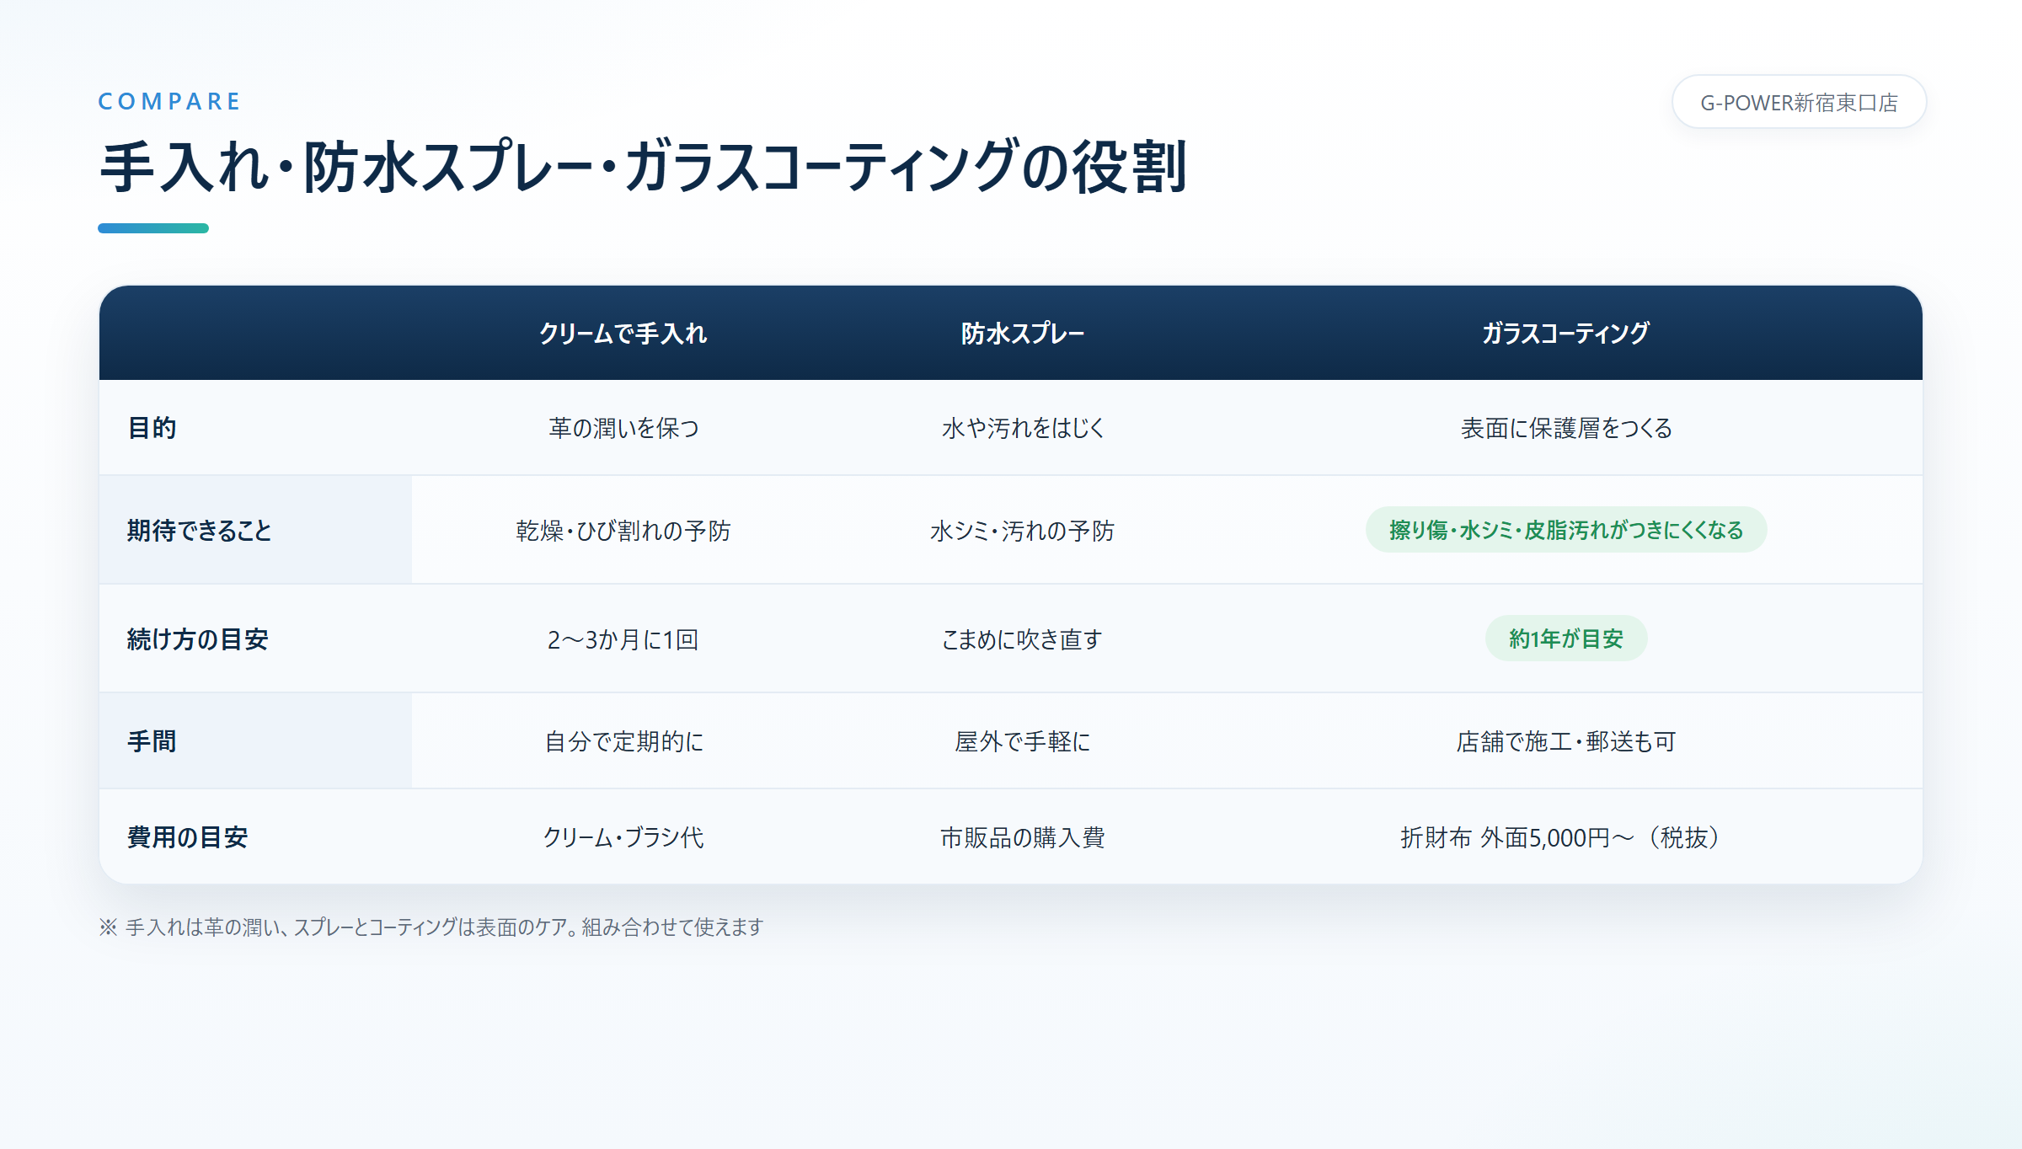
Task: Click the cell 市販品の購入費
Action: coord(1022,837)
